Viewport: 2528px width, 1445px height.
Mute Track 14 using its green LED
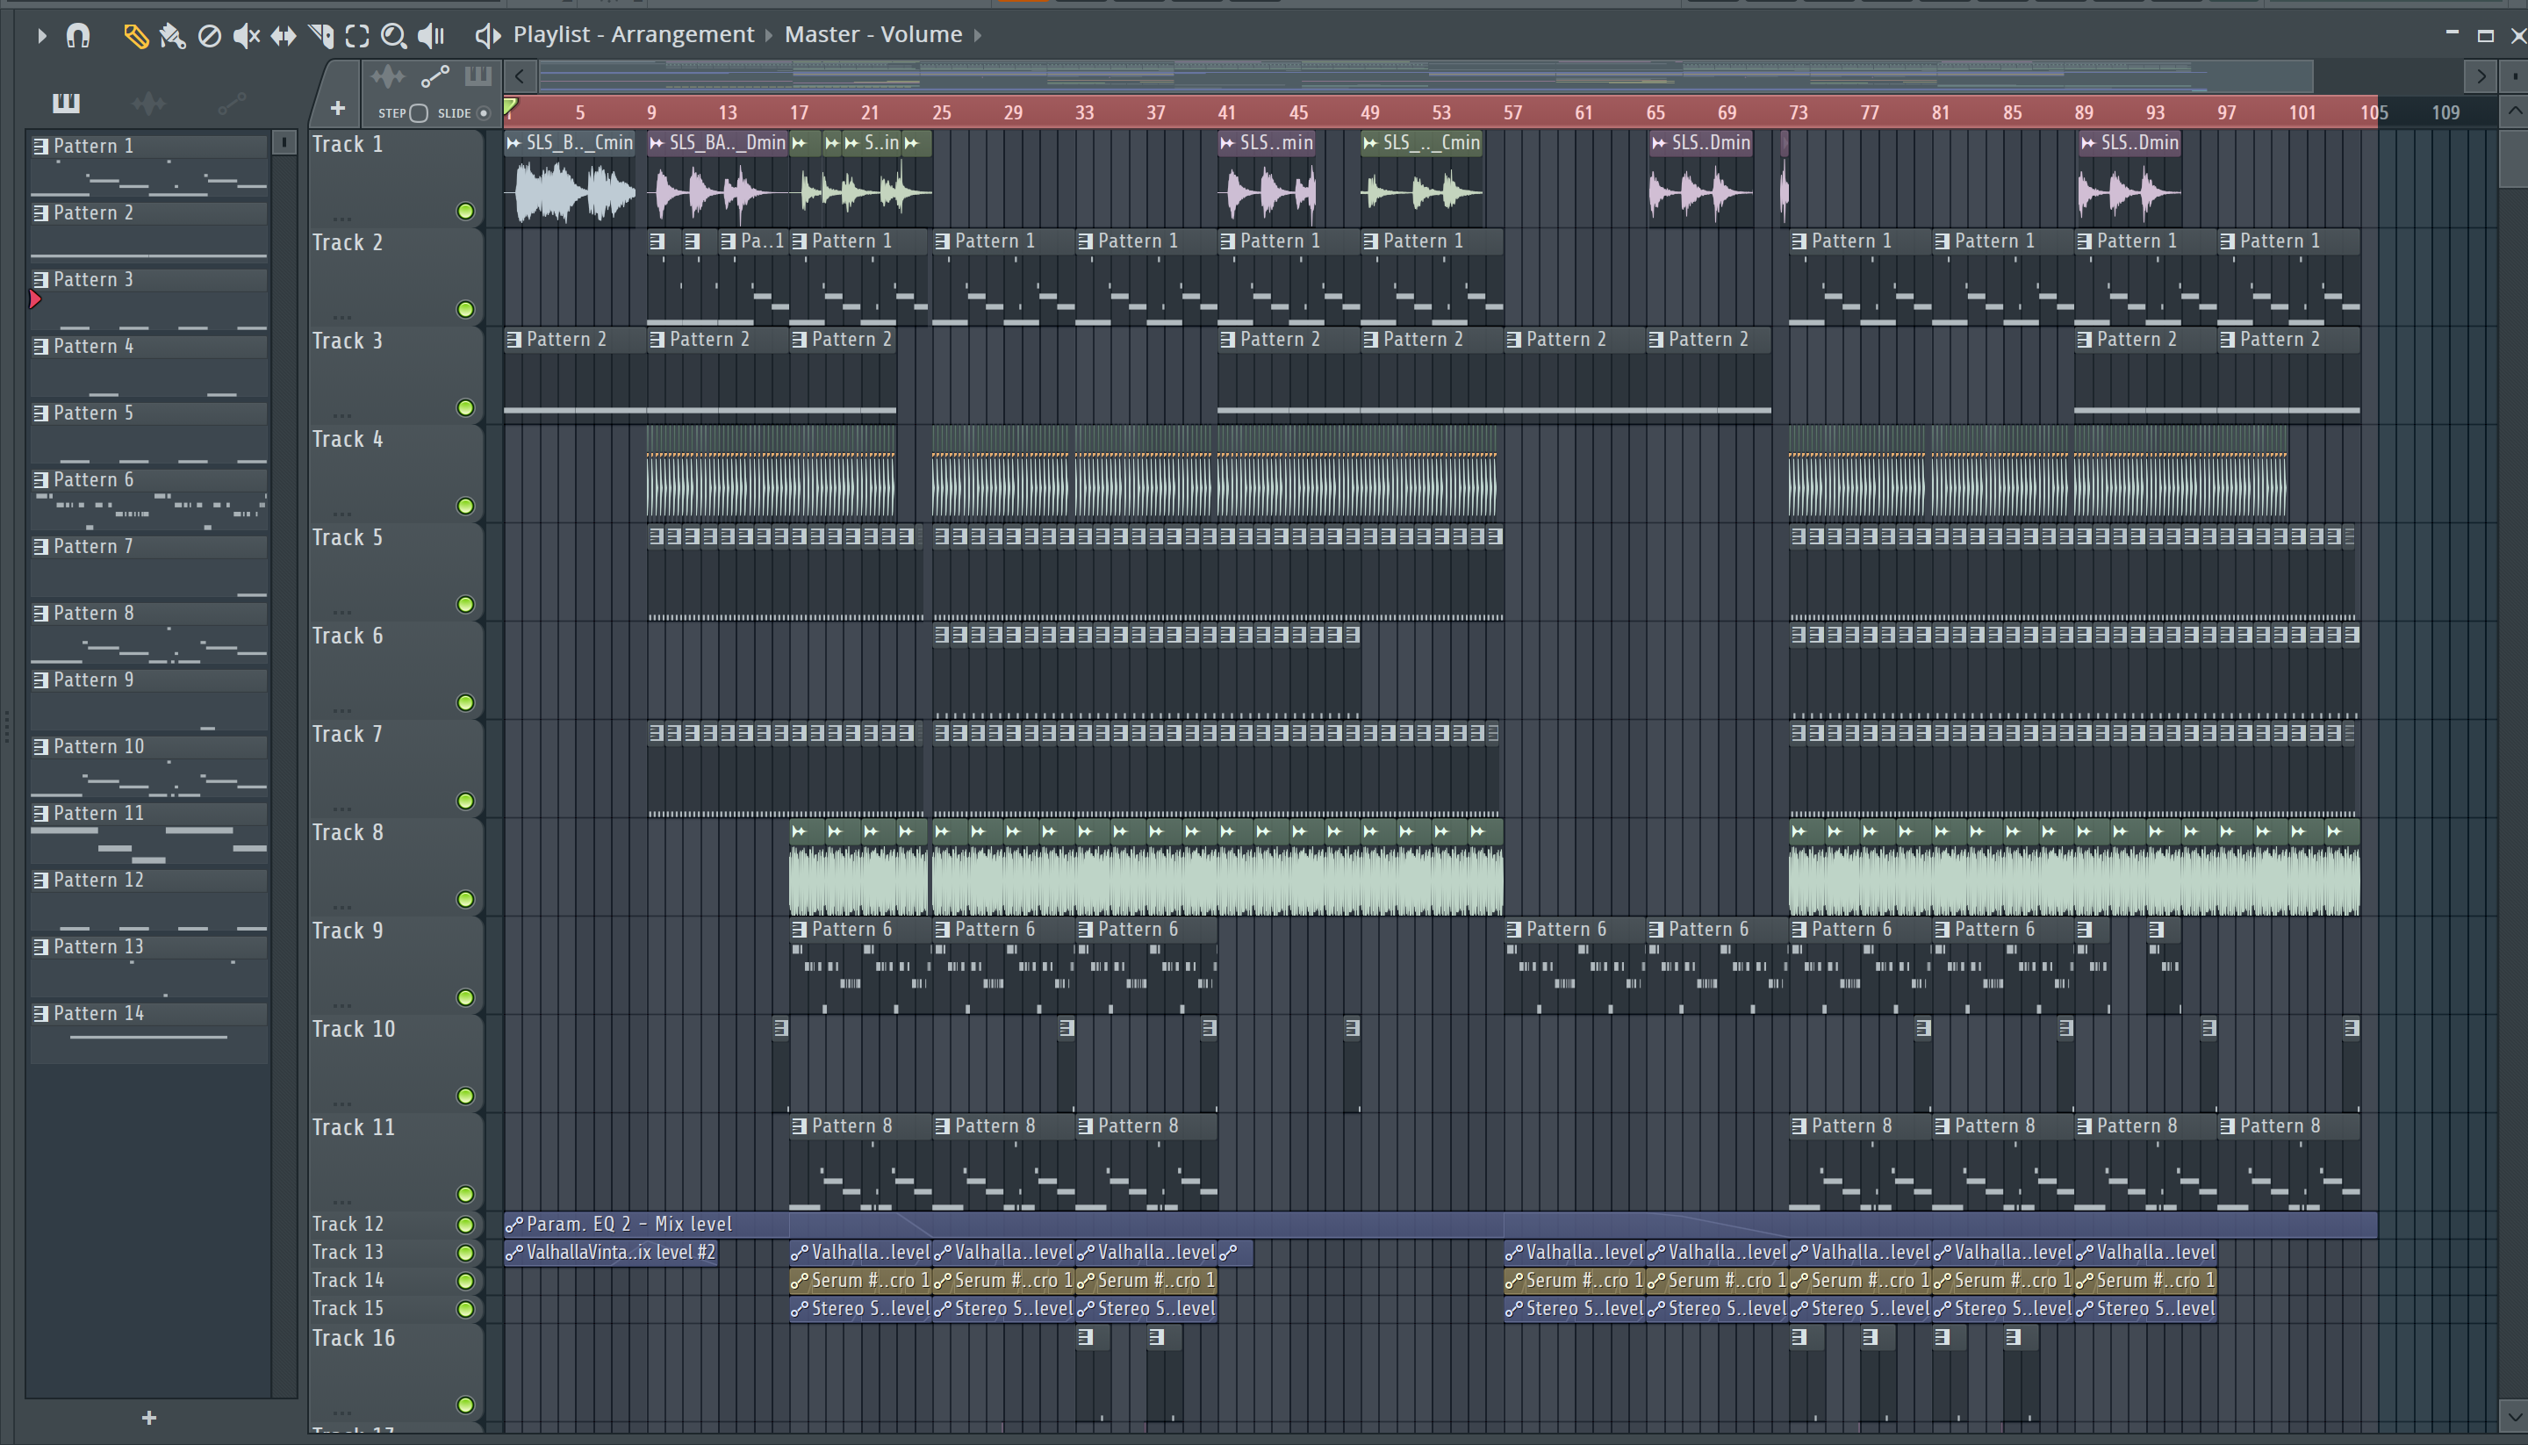tap(465, 1280)
